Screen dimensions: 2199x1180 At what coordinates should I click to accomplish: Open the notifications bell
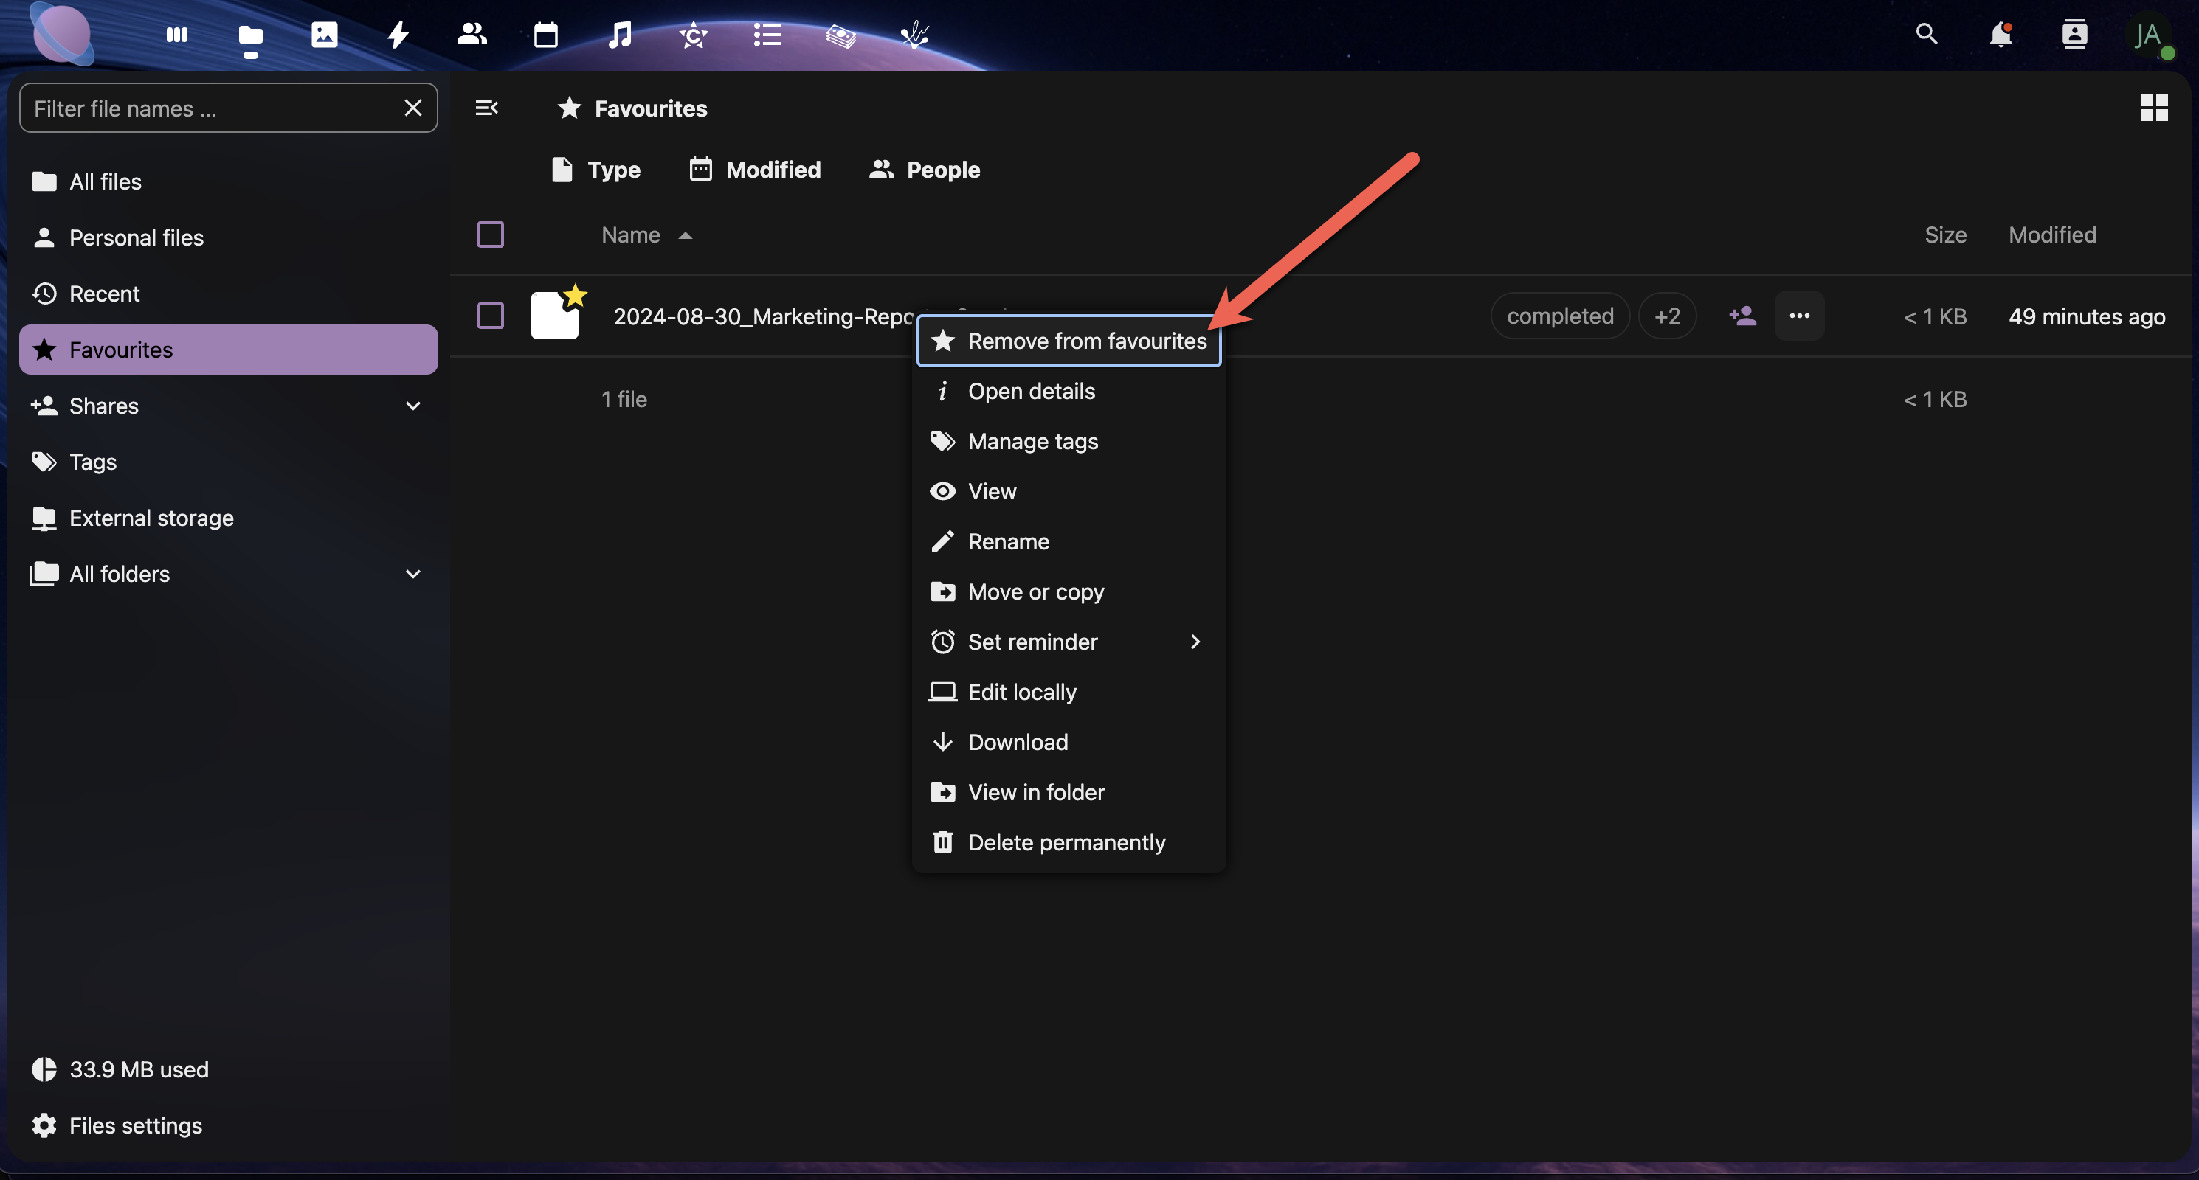[x=2000, y=35]
